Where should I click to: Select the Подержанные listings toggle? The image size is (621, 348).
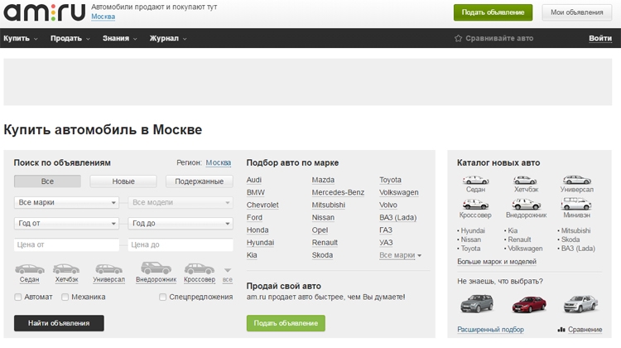coord(200,181)
